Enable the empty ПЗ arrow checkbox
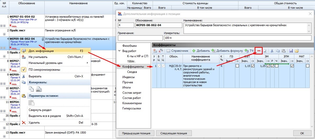Image resolution: width=315 pixels, height=139 pixels. coord(237,66)
